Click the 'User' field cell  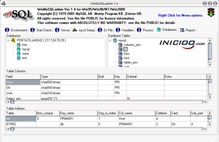[23, 93]
